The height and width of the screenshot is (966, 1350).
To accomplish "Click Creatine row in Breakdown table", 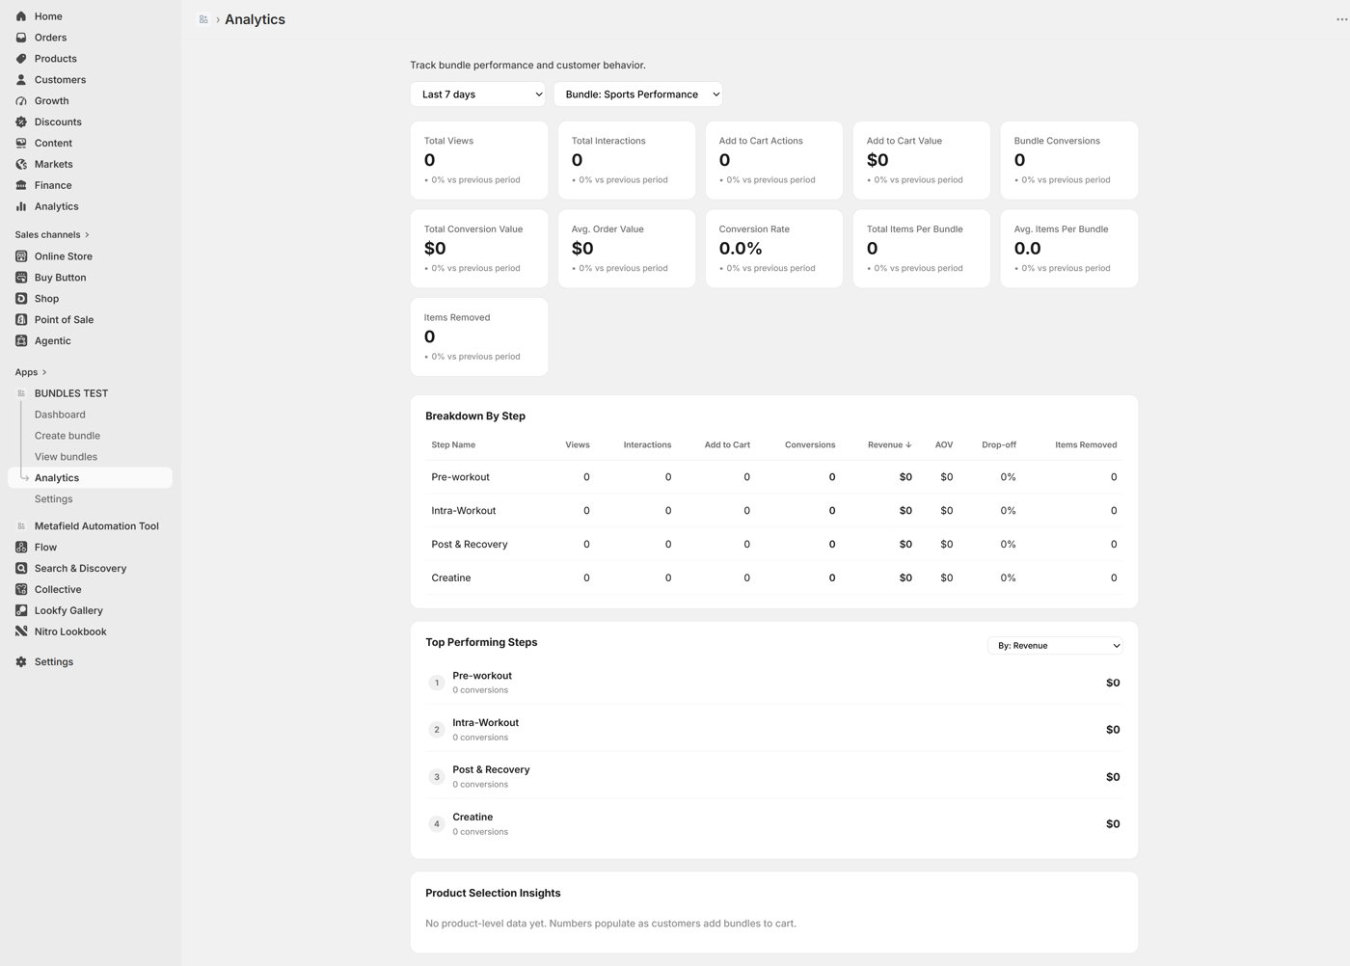I will click(x=774, y=578).
